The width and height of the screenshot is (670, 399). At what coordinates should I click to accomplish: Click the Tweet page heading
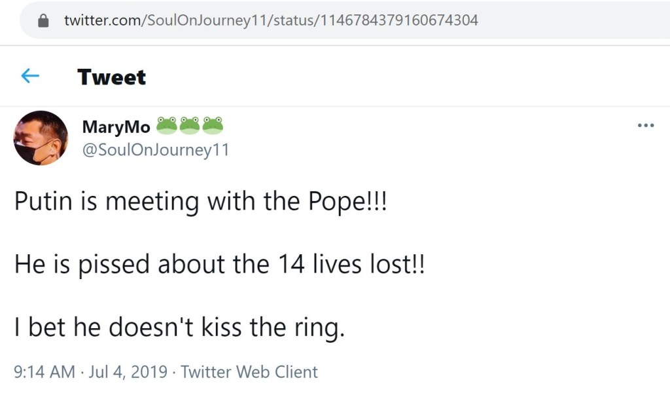pos(111,77)
